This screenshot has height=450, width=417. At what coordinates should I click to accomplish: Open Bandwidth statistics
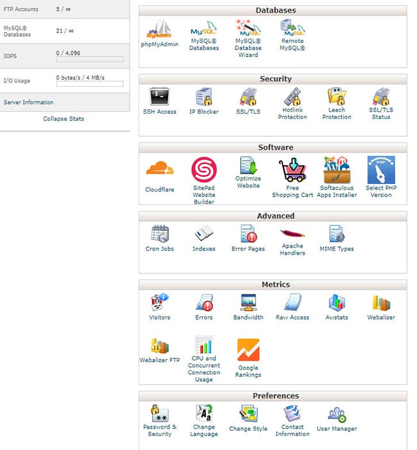248,307
